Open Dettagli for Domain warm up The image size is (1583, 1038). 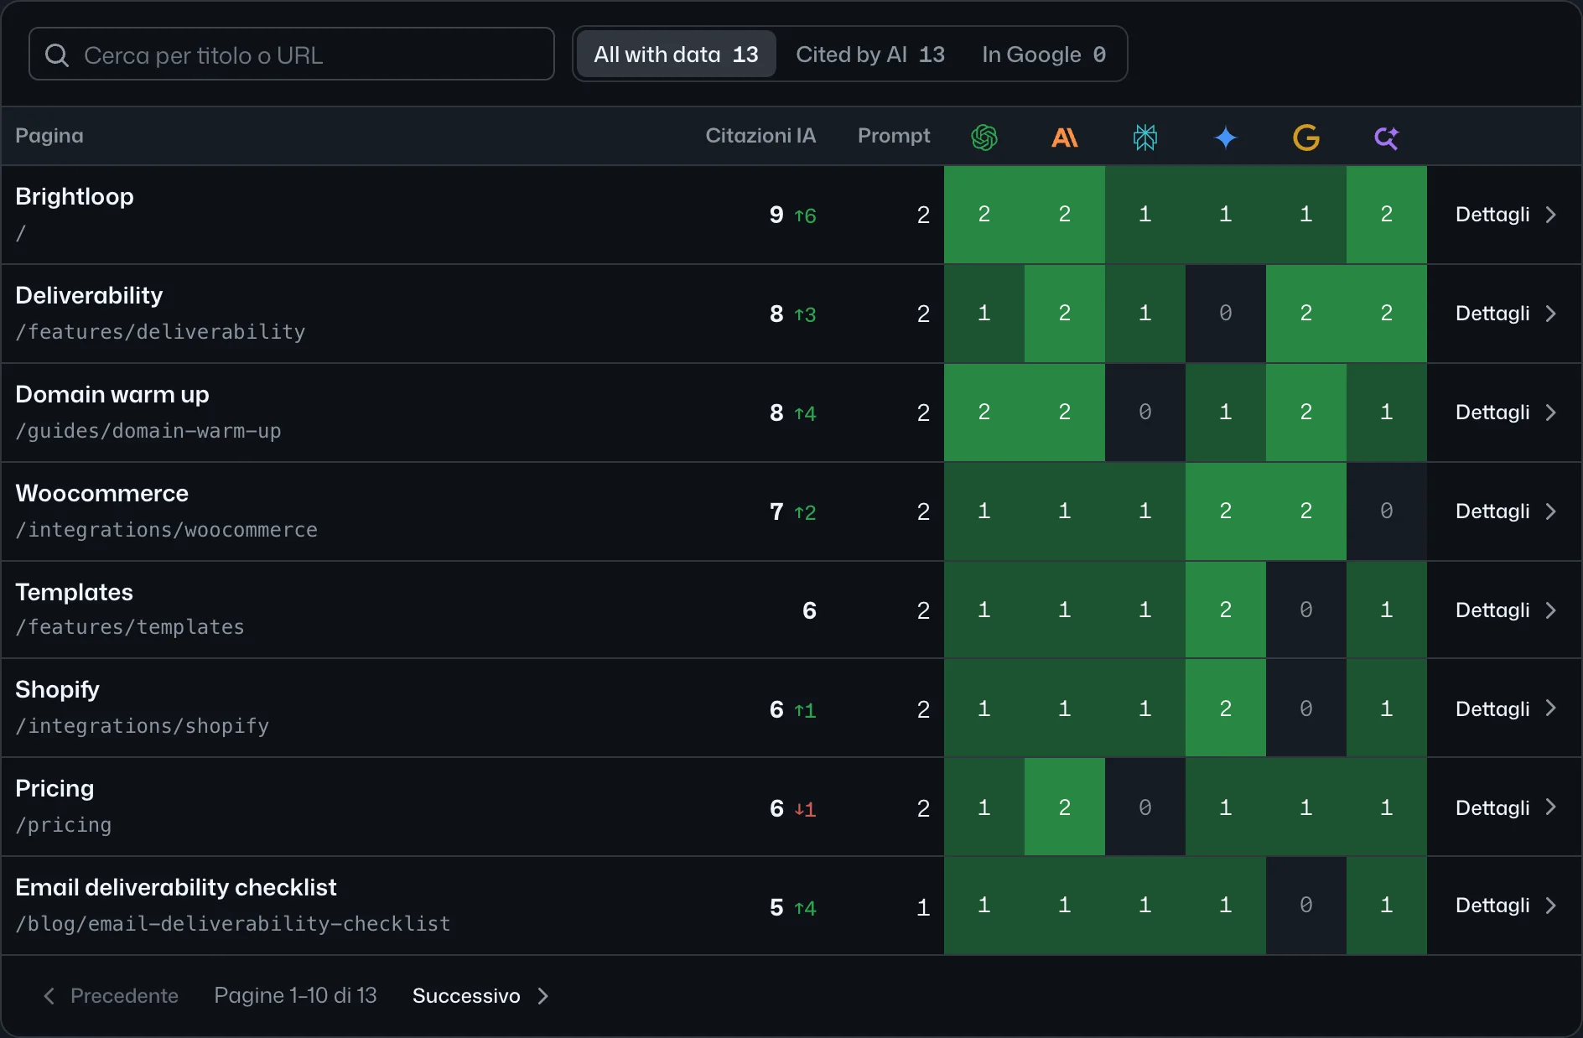pos(1506,413)
